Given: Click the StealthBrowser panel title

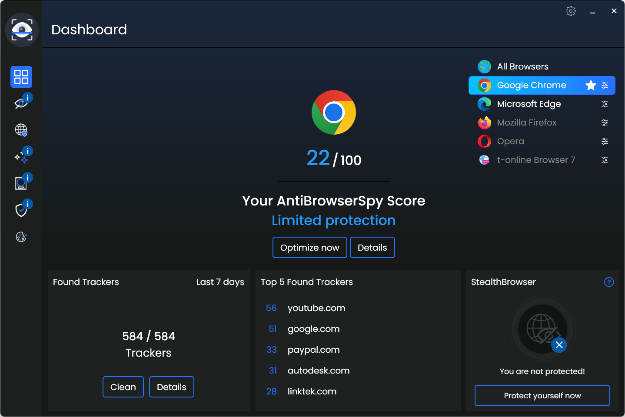Looking at the screenshot, I should (503, 282).
